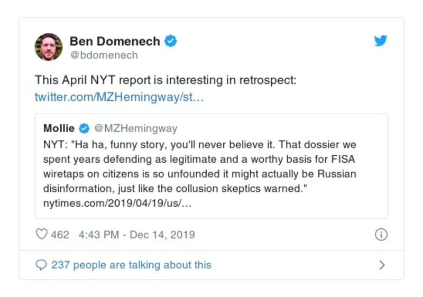Open the 4:43 PM - Dec 14, 2019 timestamp
The width and height of the screenshot is (423, 297).
[x=136, y=235]
